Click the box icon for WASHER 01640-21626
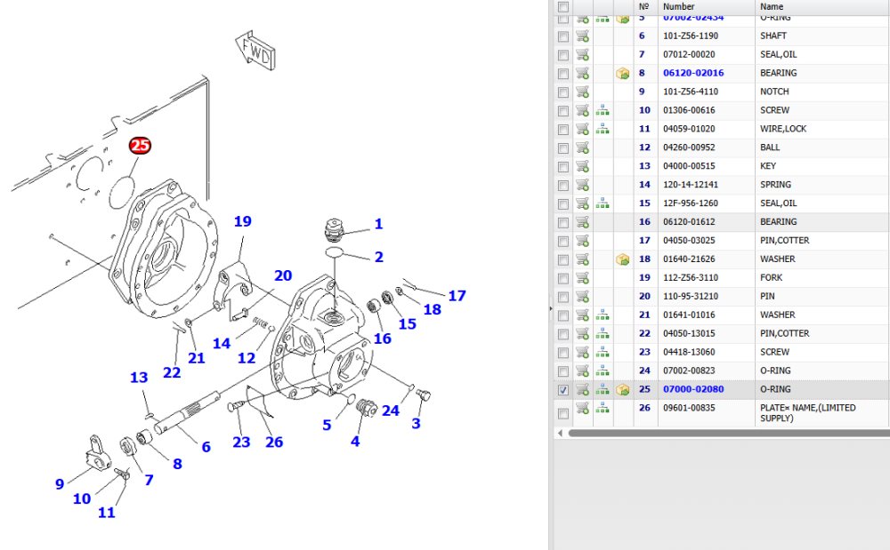Image resolution: width=890 pixels, height=550 pixels. pos(623,259)
